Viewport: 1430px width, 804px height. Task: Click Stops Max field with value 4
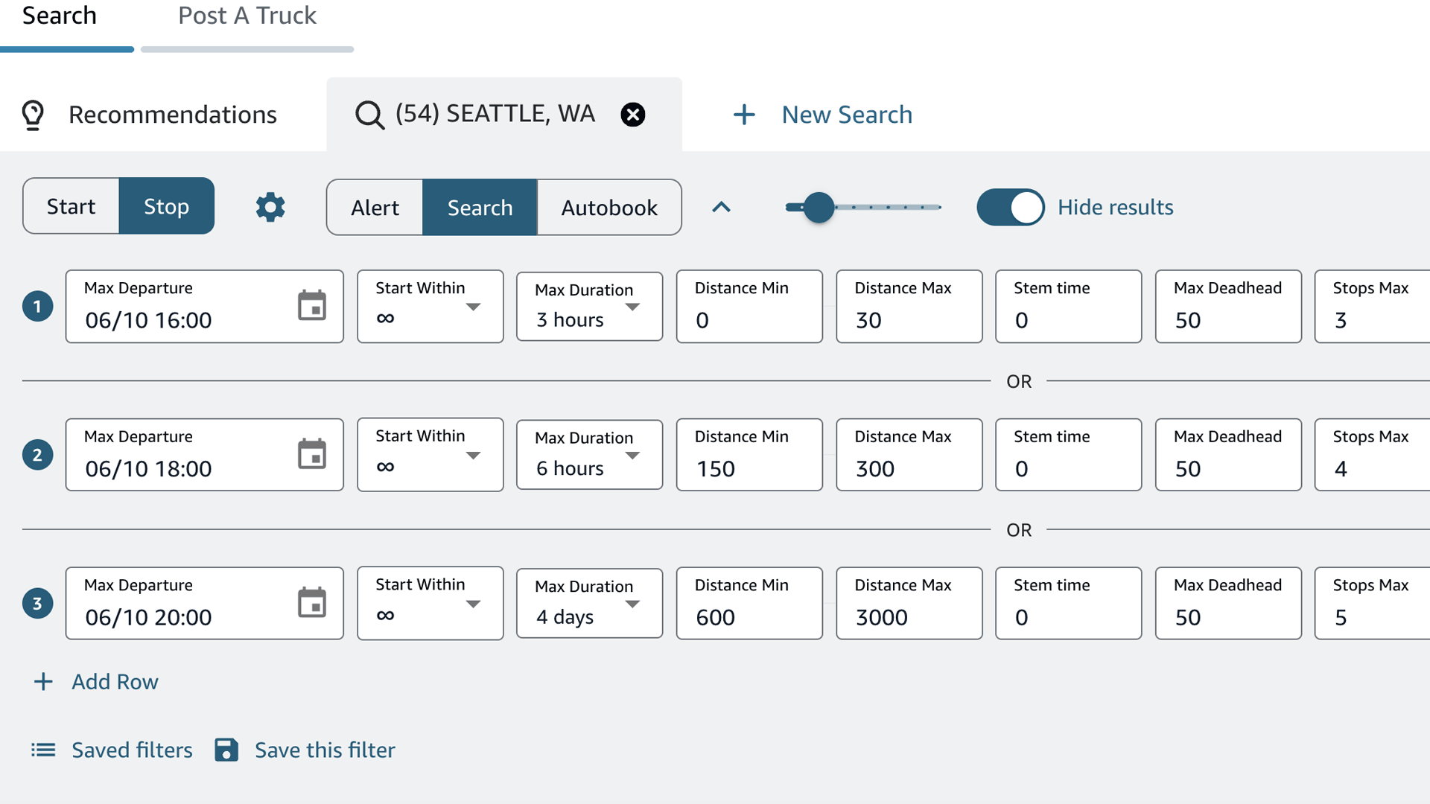click(x=1373, y=455)
